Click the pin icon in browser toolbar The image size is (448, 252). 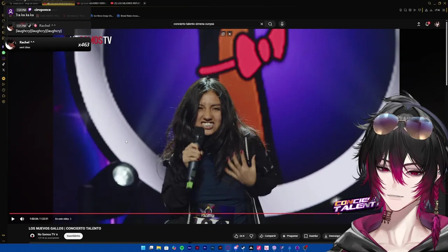[x=401, y=10]
